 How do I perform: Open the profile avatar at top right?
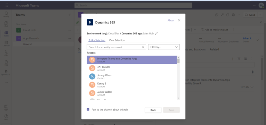tap(261, 5)
